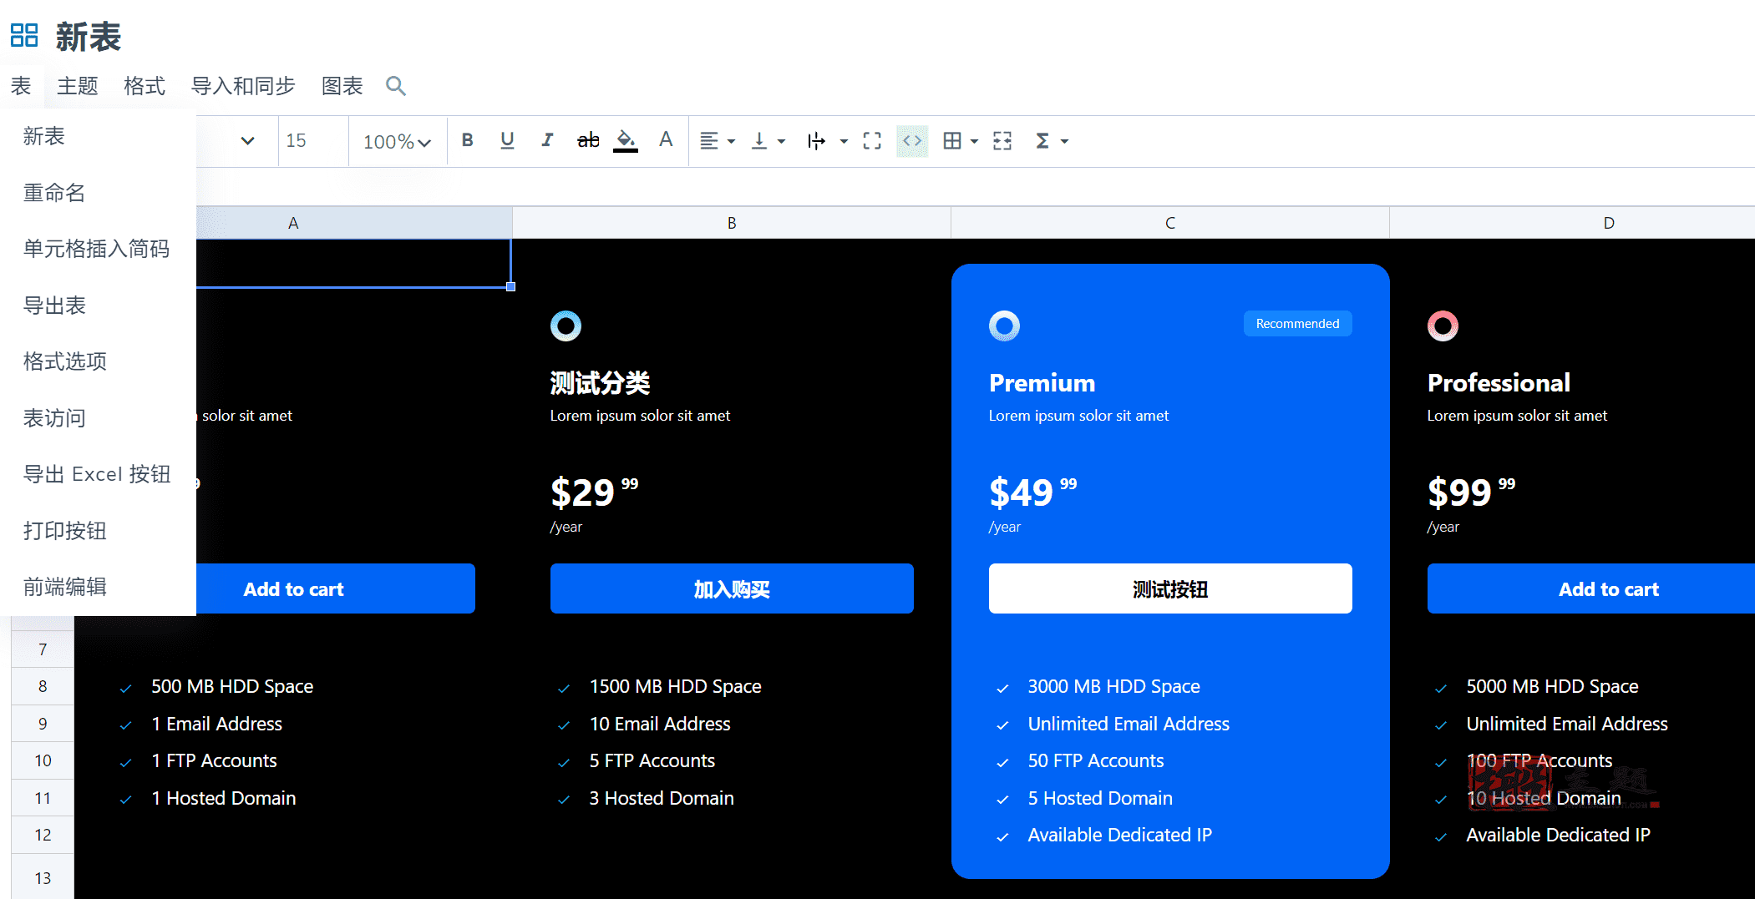Click the 测试按钮 button in Premium
This screenshot has height=899, width=1755.
(1170, 588)
